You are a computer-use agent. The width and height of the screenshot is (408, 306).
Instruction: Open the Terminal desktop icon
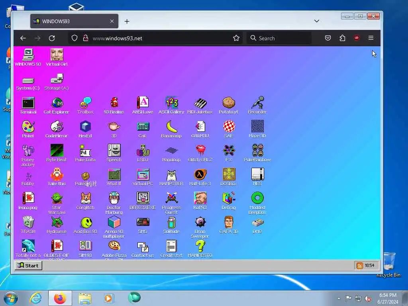[x=28, y=105]
